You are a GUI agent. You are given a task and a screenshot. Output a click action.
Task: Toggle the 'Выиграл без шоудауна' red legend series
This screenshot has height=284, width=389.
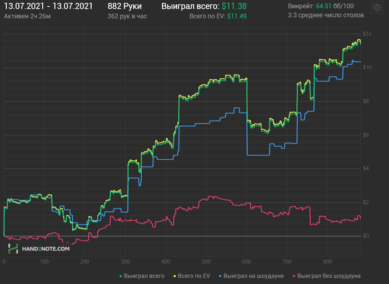(327, 276)
